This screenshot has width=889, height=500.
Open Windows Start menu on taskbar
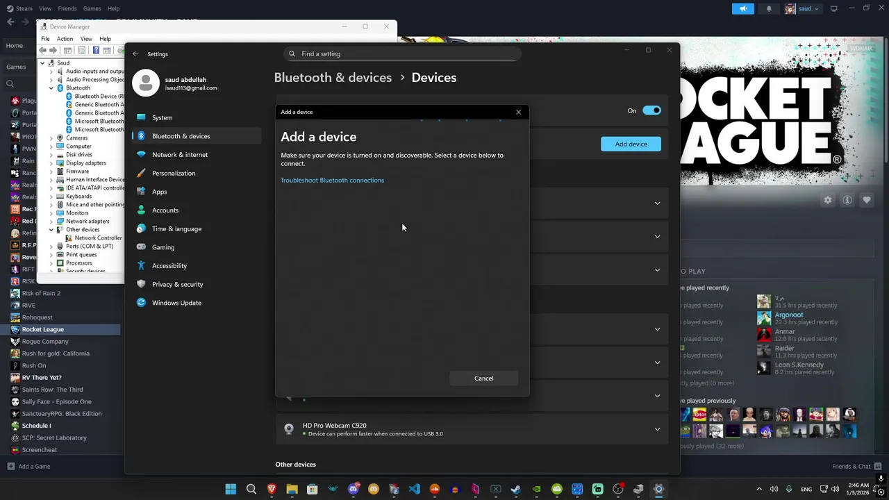point(231,489)
